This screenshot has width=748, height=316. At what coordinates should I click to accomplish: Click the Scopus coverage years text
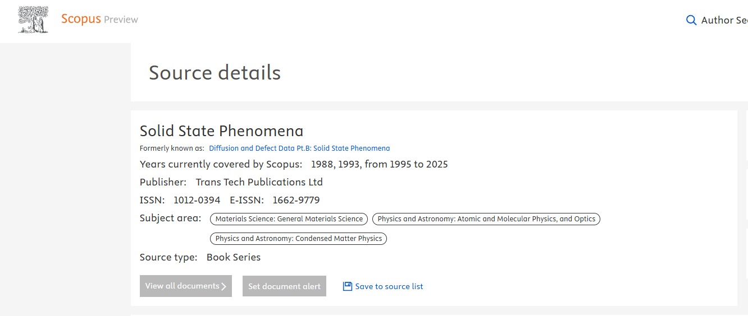[380, 164]
